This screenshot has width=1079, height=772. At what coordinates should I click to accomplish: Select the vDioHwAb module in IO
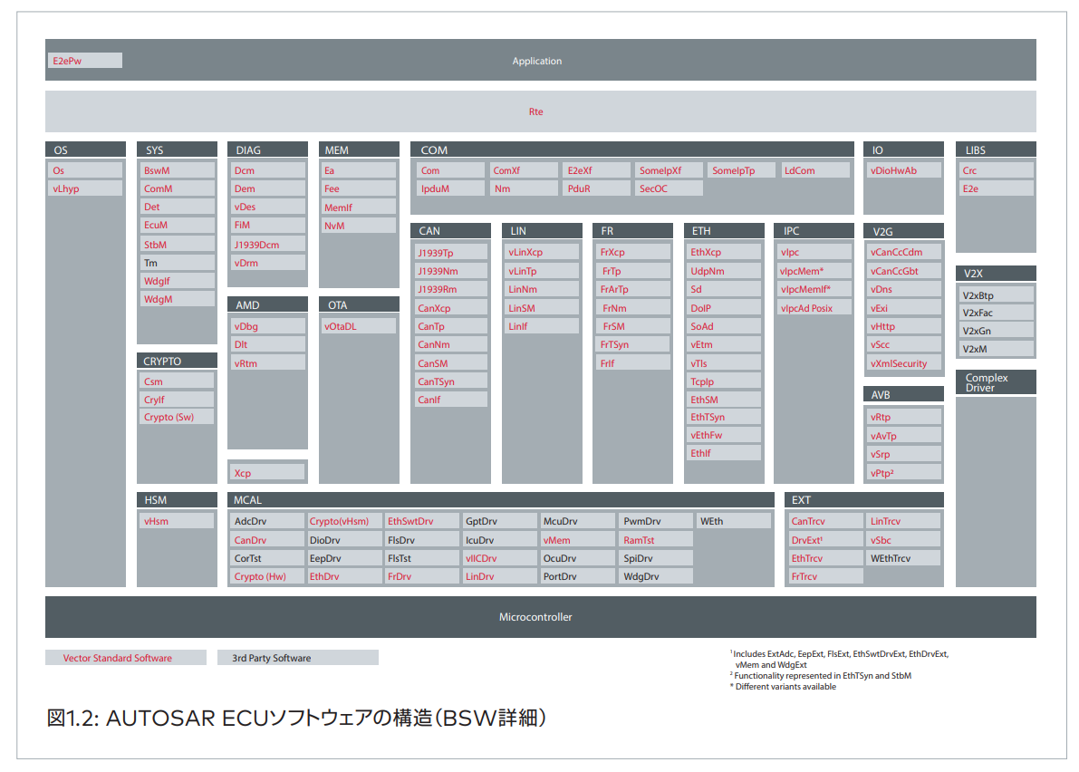click(904, 170)
